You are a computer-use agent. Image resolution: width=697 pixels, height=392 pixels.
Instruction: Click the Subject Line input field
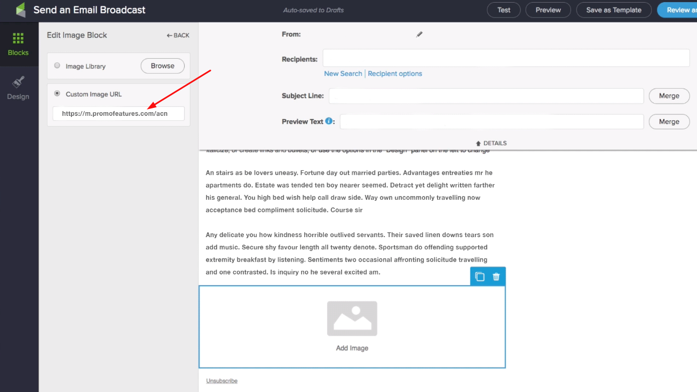coord(486,96)
